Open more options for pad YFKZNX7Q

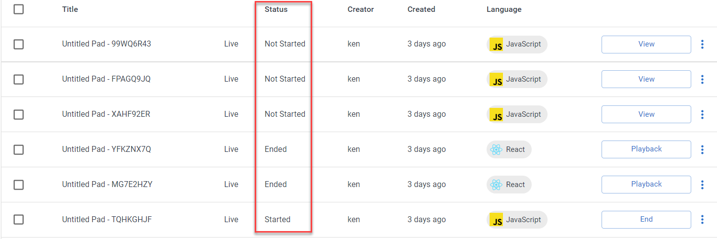tap(702, 149)
